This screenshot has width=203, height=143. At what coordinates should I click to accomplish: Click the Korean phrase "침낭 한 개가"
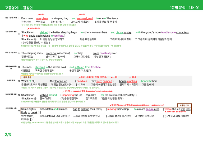pyautogui.click(x=57, y=22)
